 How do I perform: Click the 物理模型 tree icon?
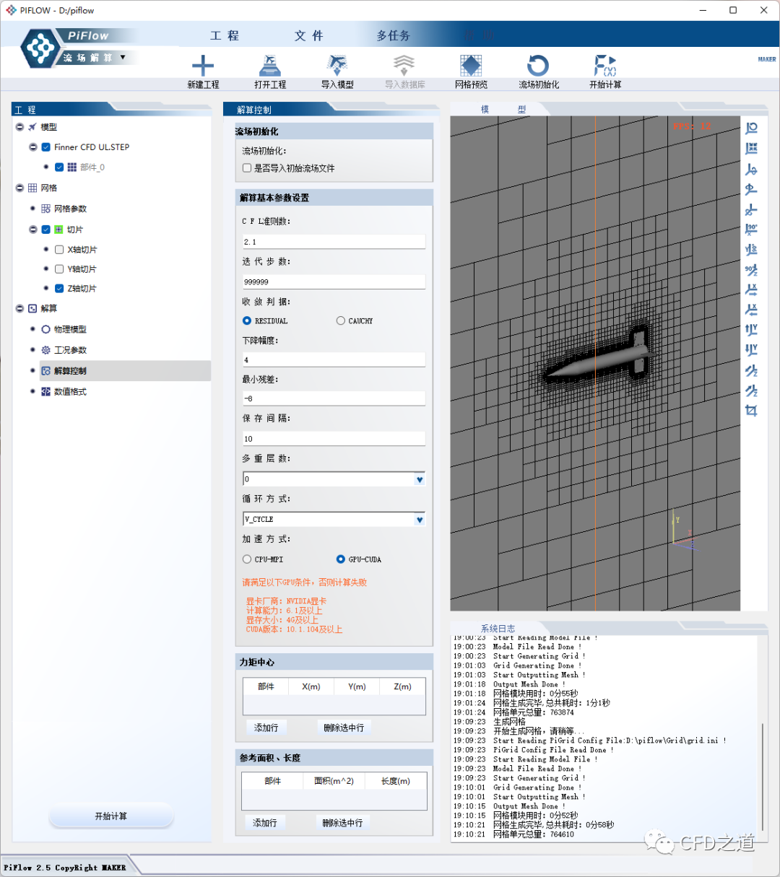click(46, 329)
